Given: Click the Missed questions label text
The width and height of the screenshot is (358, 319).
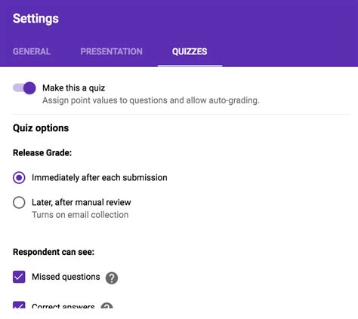Looking at the screenshot, I should click(66, 277).
